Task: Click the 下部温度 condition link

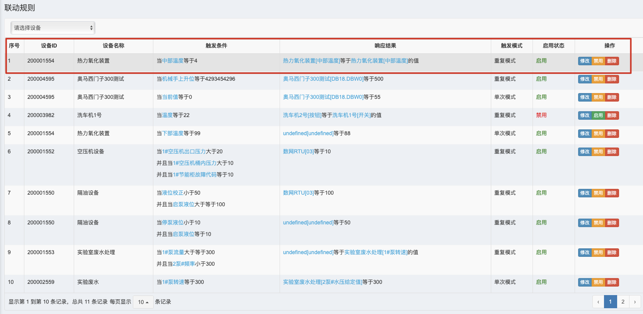Action: [173, 133]
